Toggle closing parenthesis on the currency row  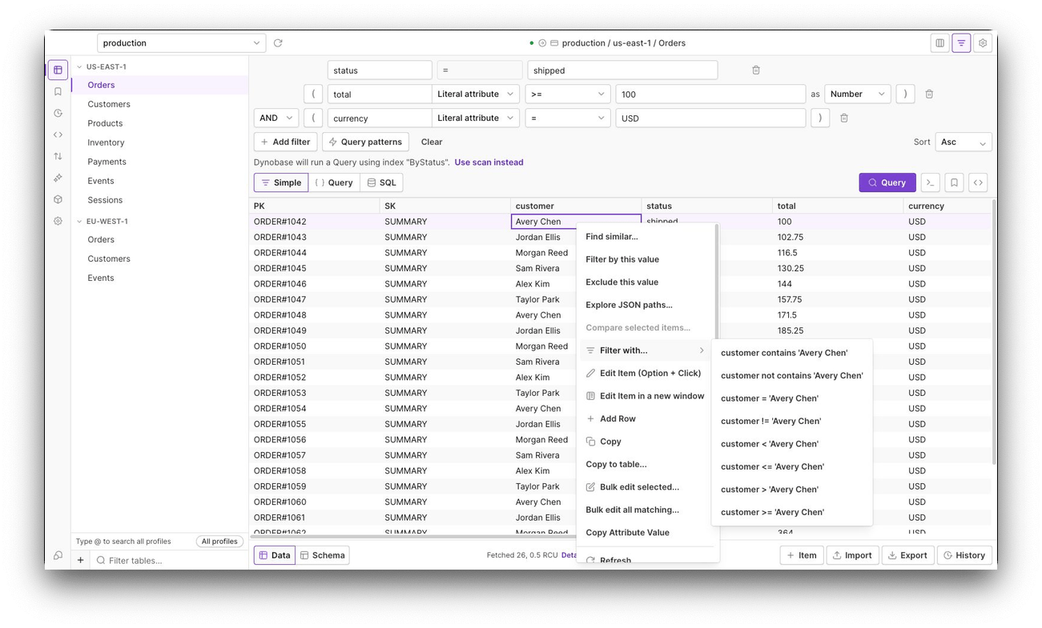point(820,118)
